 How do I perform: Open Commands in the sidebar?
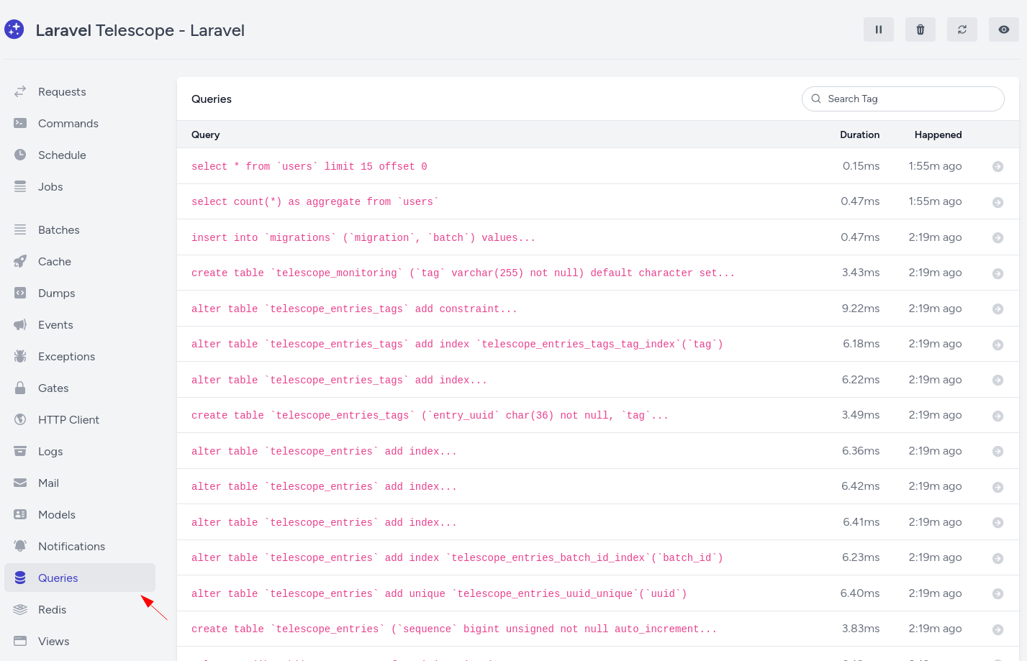80,123
